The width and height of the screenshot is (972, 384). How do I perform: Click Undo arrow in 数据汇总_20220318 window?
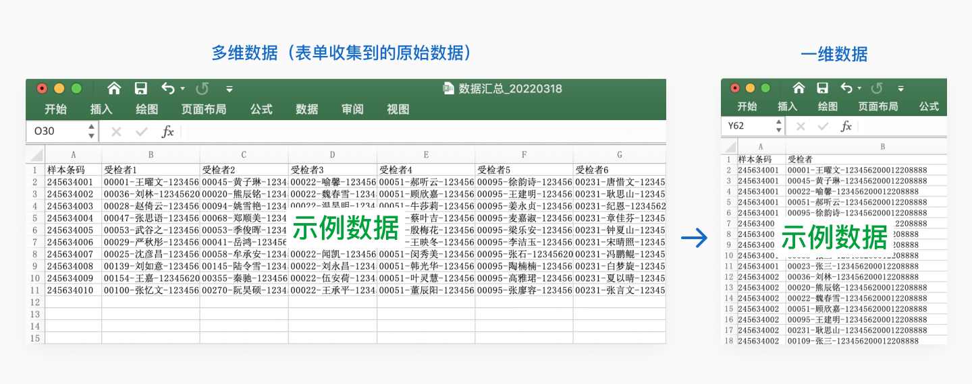click(168, 88)
